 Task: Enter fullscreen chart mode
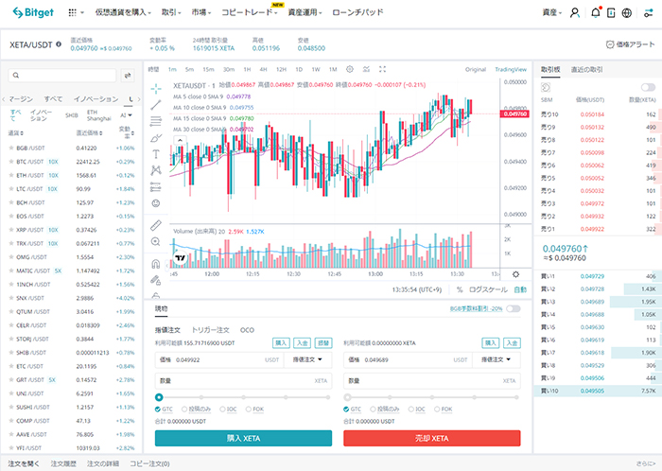(x=382, y=69)
